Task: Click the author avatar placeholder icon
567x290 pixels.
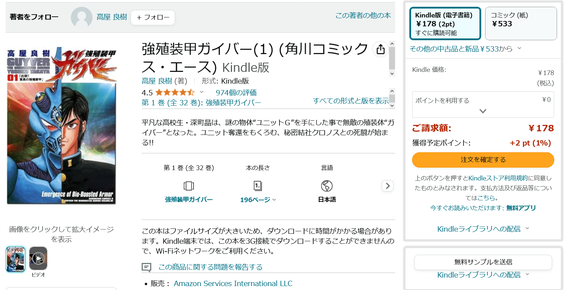Action: [x=82, y=17]
